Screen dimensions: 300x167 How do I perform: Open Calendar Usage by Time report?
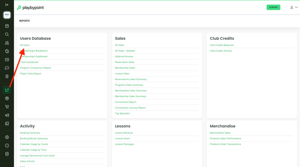coord(33,150)
